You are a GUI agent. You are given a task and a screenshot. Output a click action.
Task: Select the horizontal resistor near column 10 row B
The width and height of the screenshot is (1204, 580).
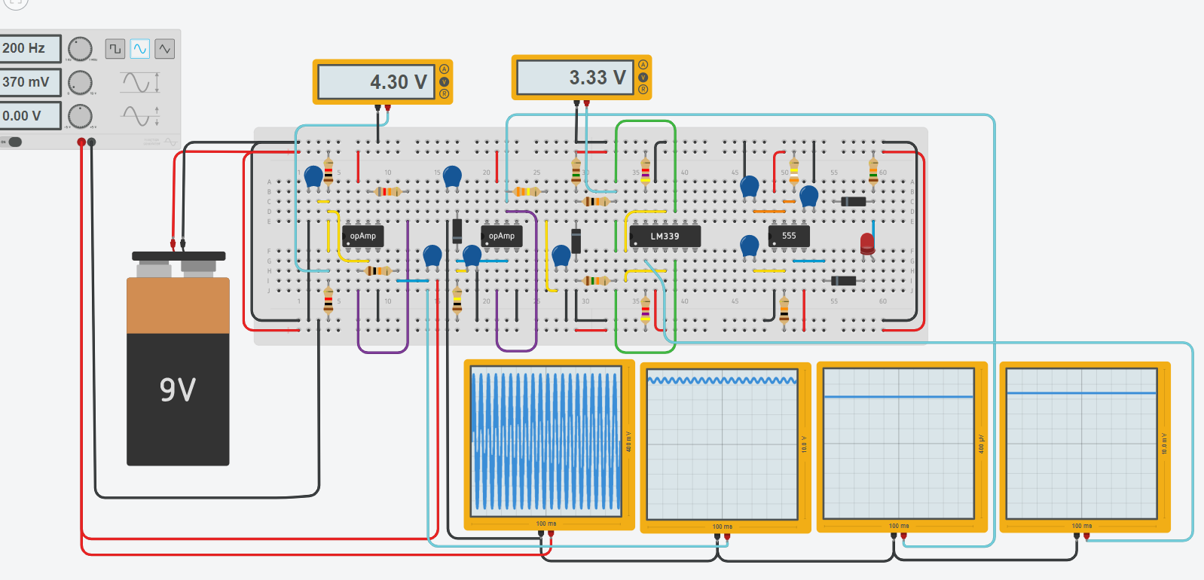point(387,191)
